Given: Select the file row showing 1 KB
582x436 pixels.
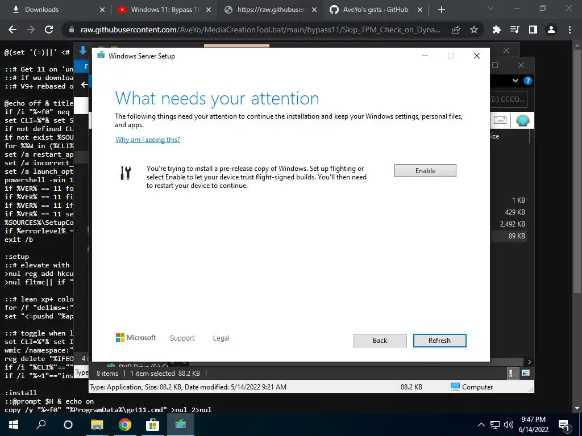Looking at the screenshot, I should (x=509, y=200).
